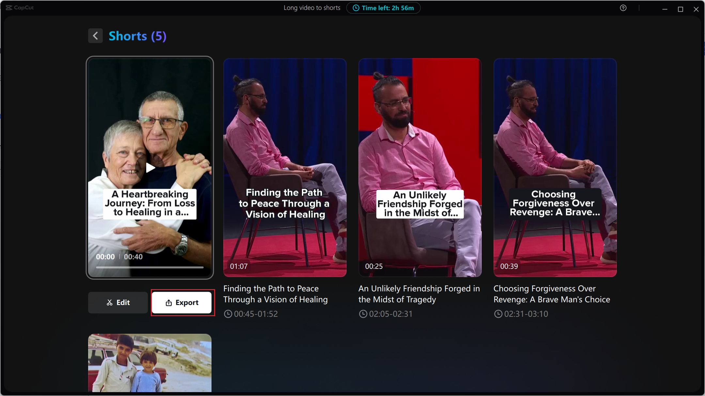Click Edit for the selected short

118,303
